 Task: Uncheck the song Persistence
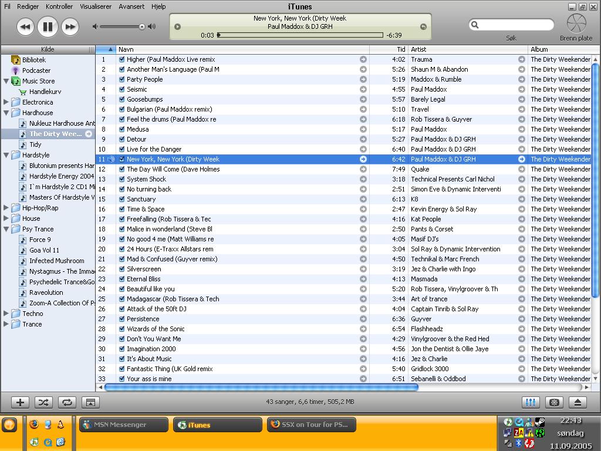click(121, 319)
